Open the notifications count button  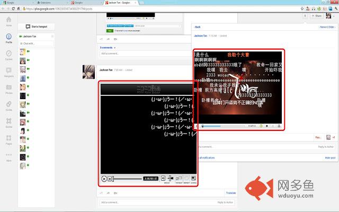click(x=305, y=16)
